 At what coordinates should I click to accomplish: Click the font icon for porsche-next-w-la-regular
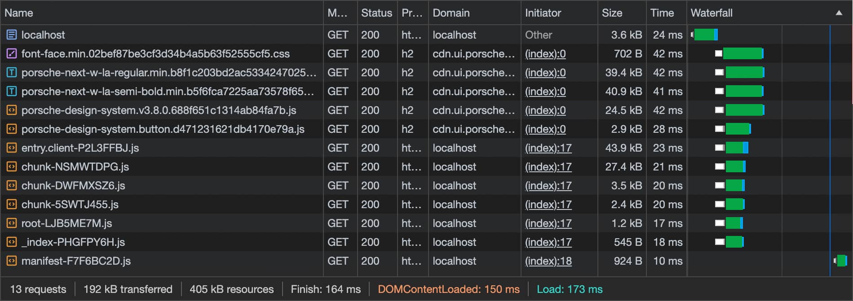coord(12,73)
